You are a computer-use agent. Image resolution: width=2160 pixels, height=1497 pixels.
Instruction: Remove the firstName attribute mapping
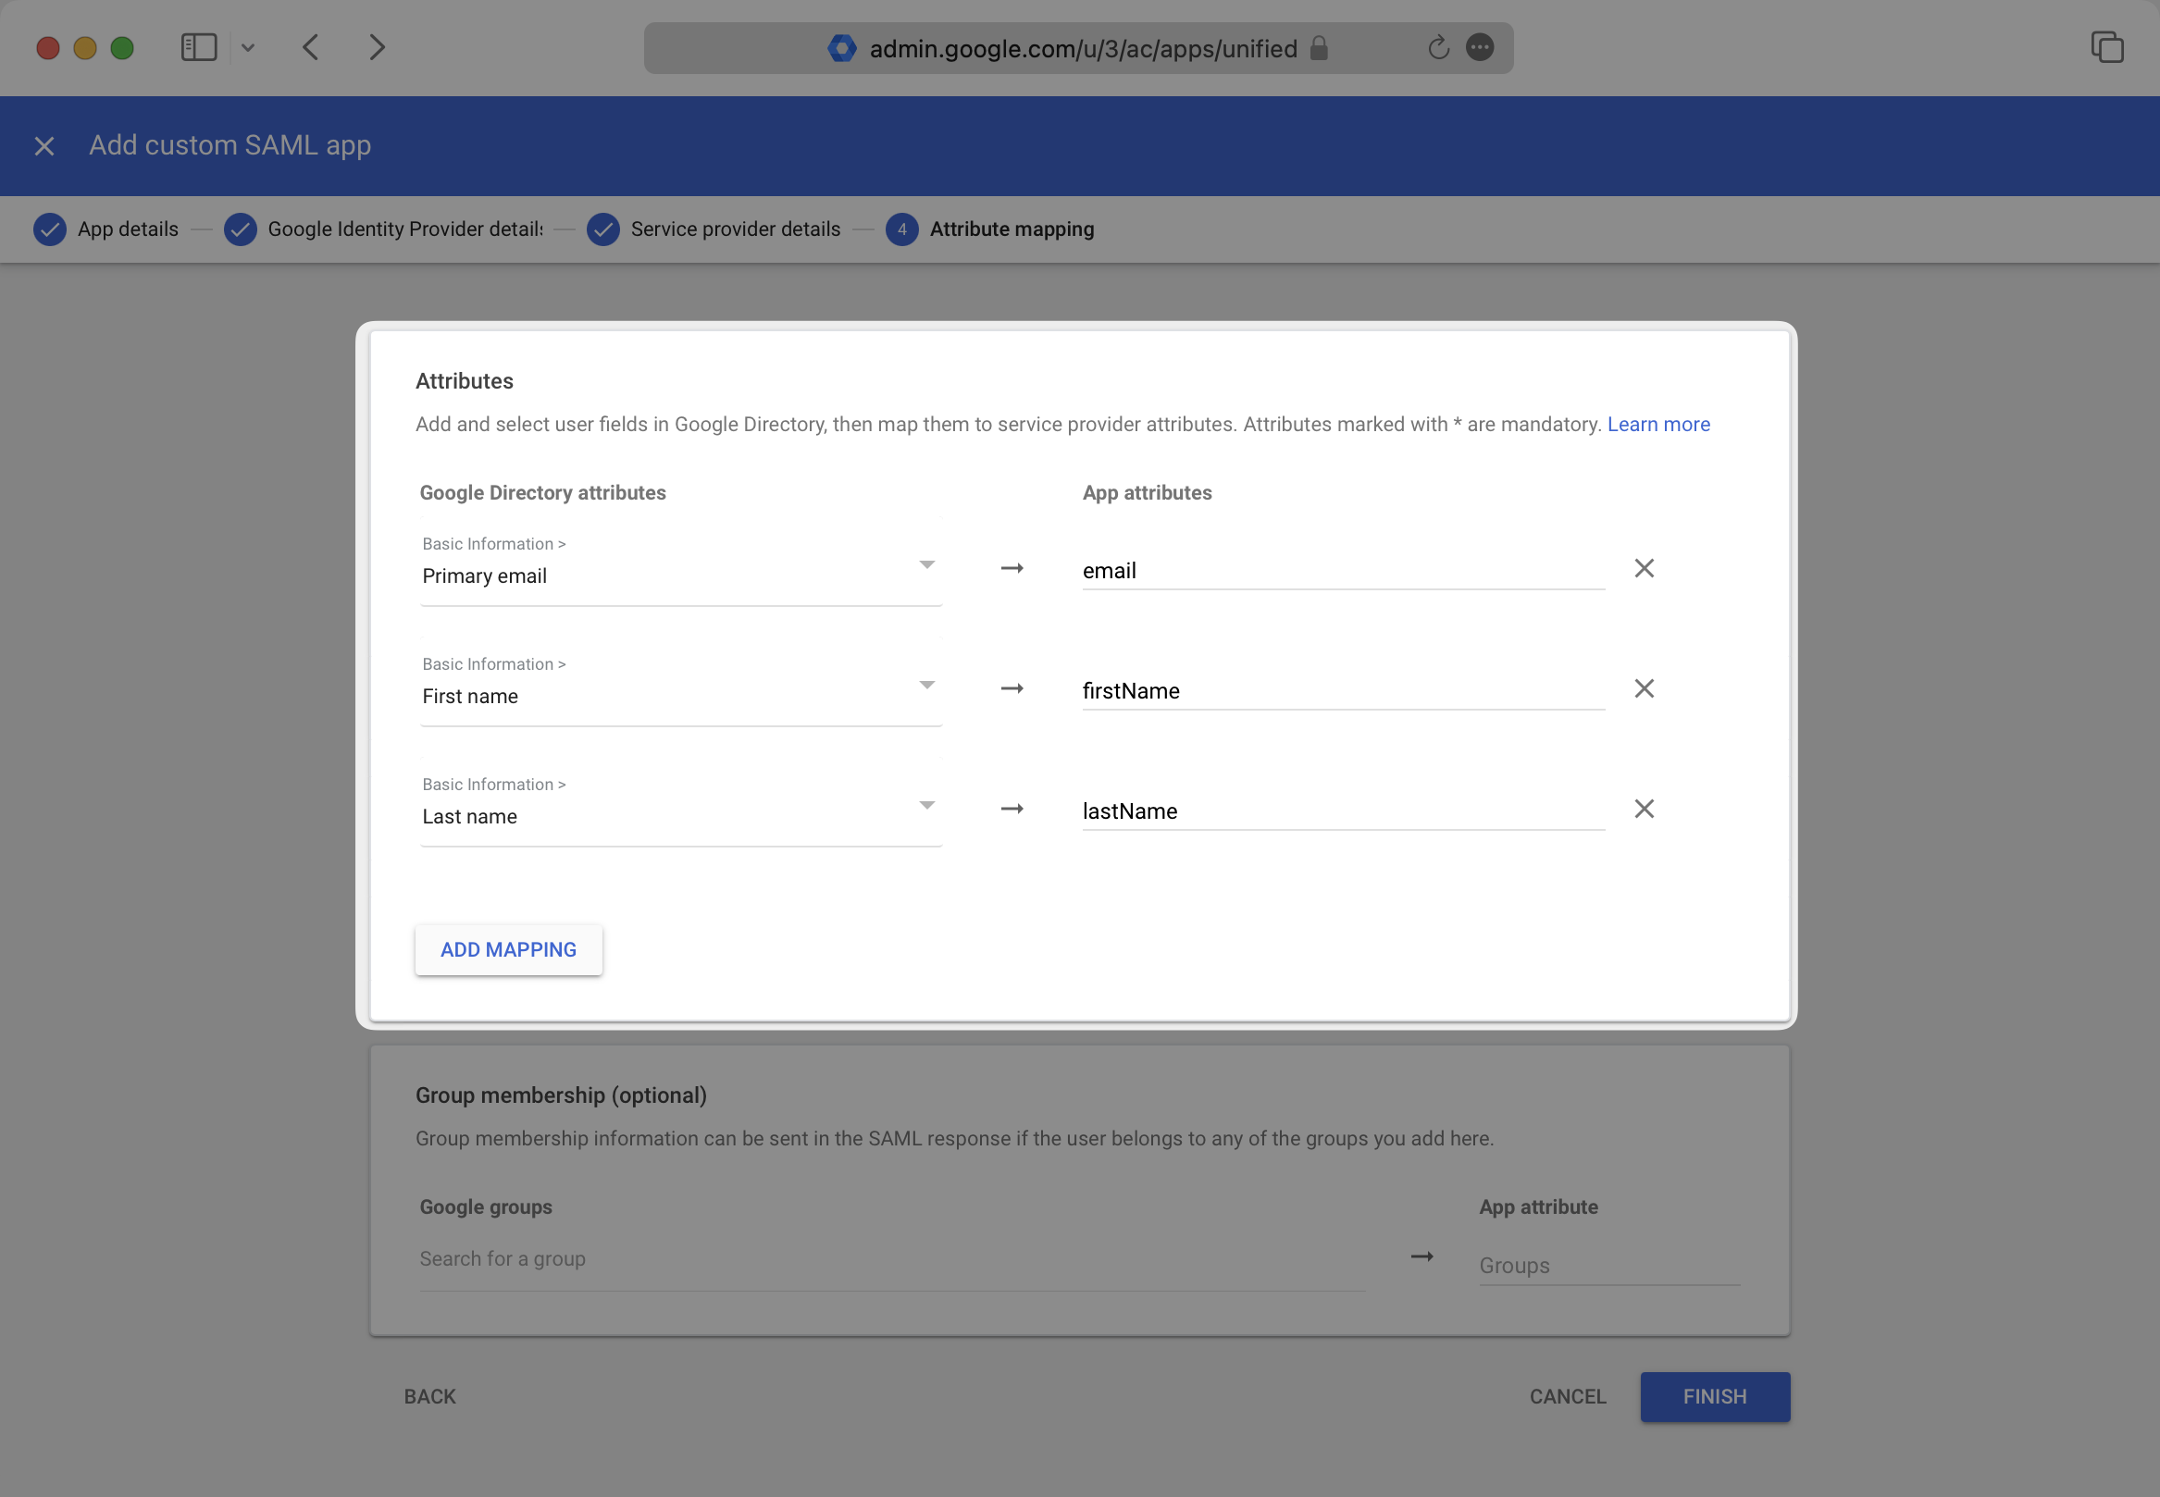1645,688
